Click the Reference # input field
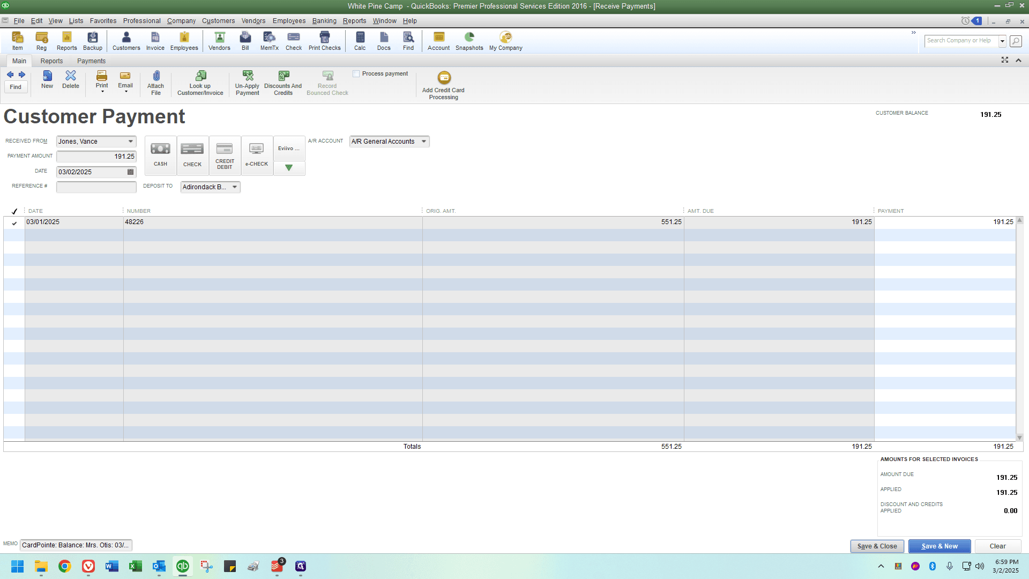 coord(96,187)
